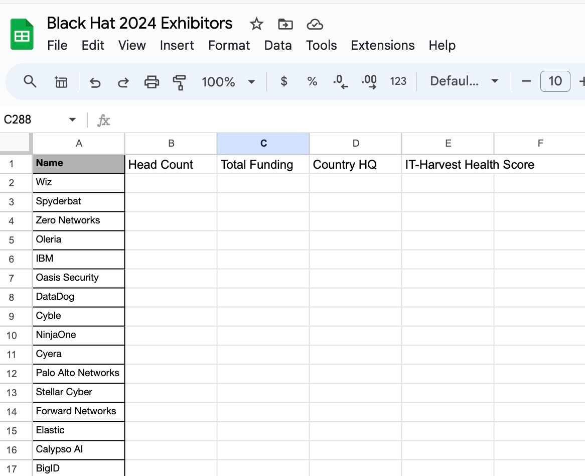Decrease font size with the minus button

pos(526,81)
